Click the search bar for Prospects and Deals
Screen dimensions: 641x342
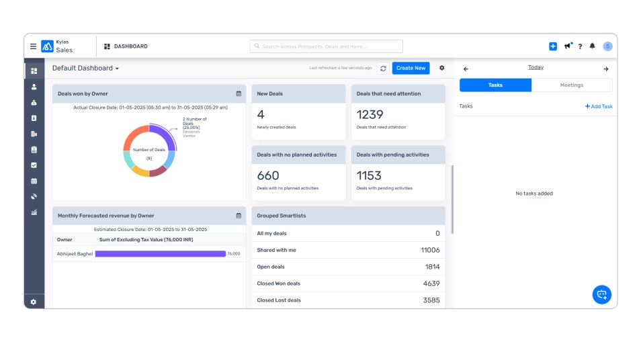pos(327,46)
